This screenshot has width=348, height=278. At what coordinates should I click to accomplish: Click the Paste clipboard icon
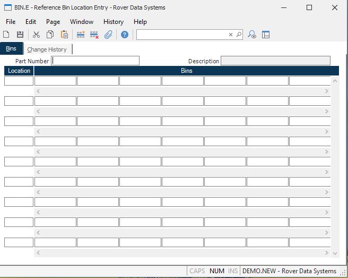(x=64, y=35)
